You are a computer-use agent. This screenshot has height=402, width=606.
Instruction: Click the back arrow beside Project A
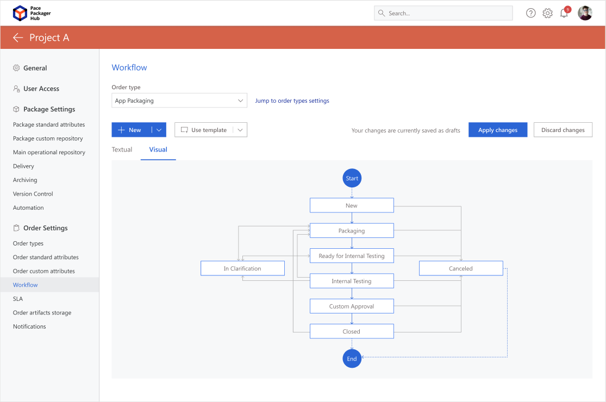coord(18,37)
